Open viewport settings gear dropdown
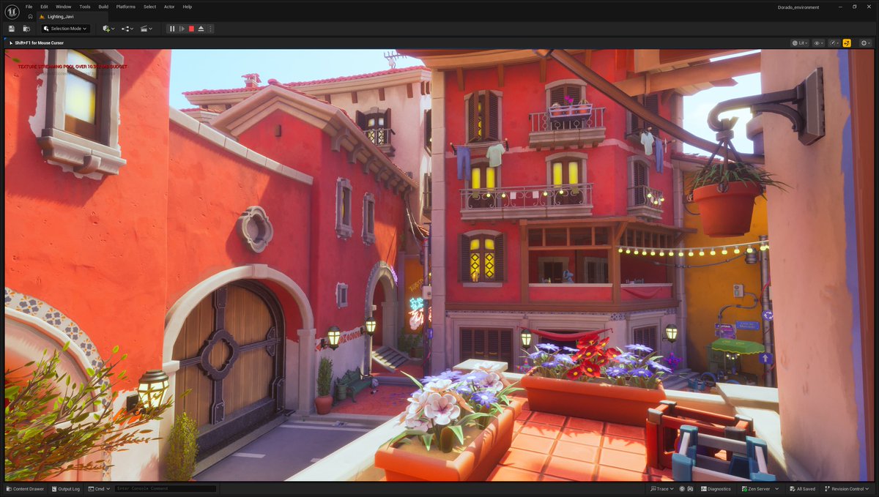 (866, 43)
